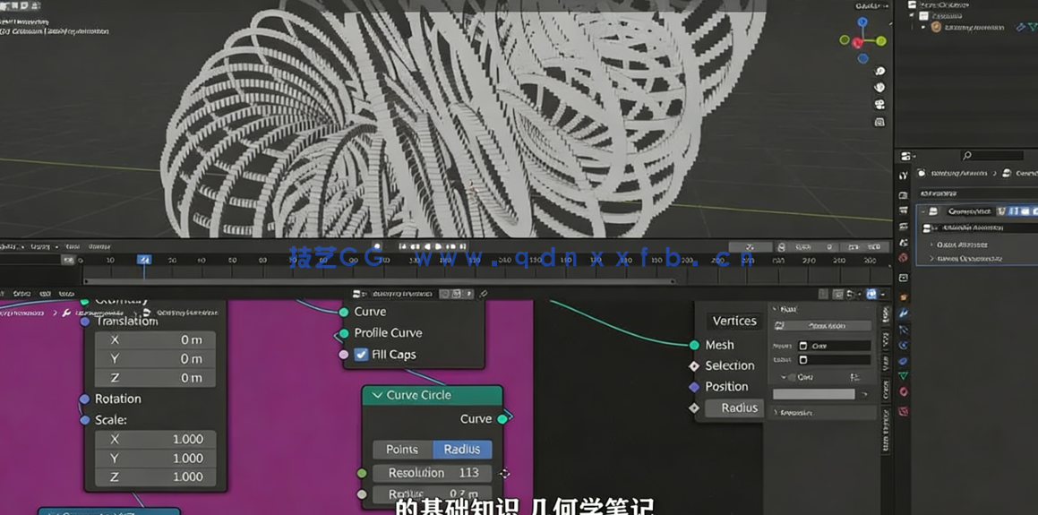Open the Object Constraints properties tab icon
The height and width of the screenshot is (515, 1038).
[x=904, y=361]
